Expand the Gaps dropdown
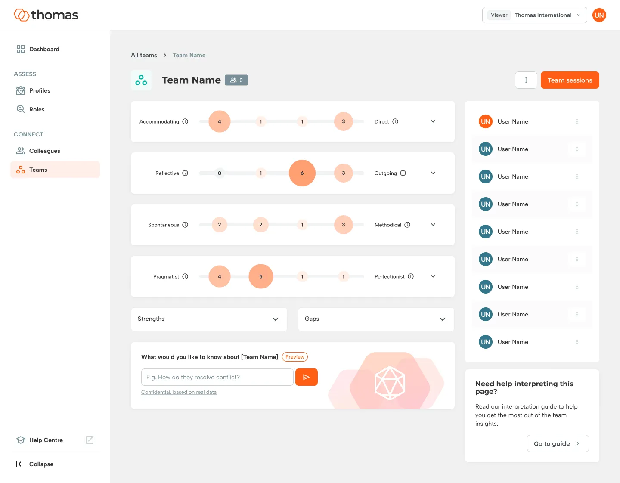The width and height of the screenshot is (620, 483). pyautogui.click(x=376, y=319)
